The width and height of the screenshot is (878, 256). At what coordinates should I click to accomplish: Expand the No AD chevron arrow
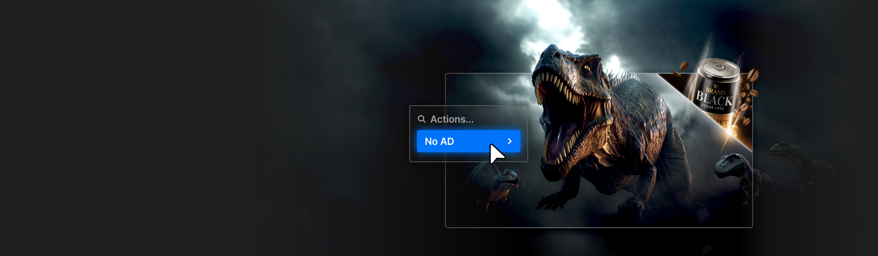click(509, 141)
